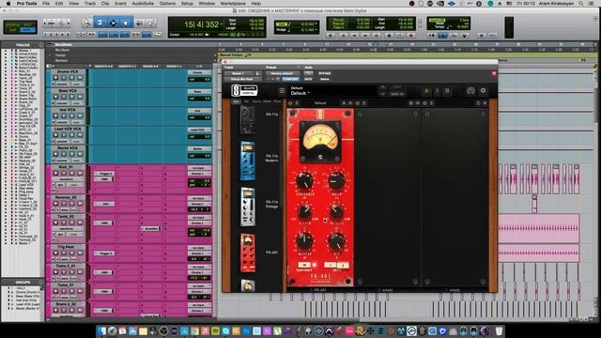Open plug-in Track selector dropdown
This screenshot has width=601, height=338.
[240, 73]
